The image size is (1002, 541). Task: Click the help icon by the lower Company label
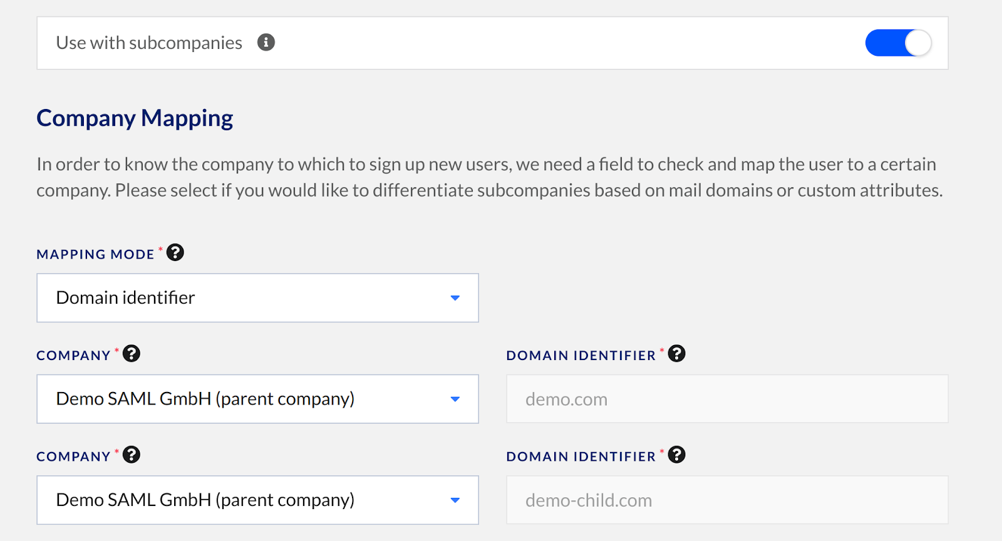tap(132, 455)
